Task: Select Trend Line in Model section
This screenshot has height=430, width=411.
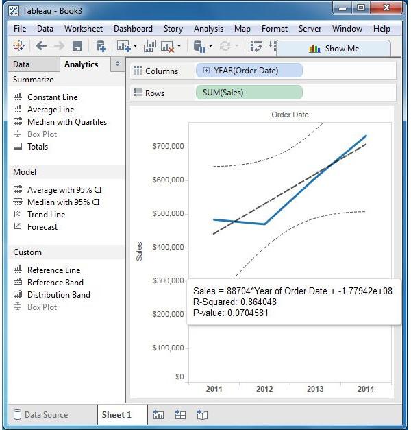Action: (x=46, y=215)
